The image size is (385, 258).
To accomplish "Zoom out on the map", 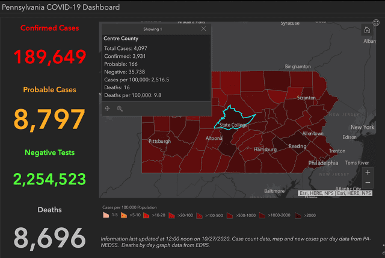I will click(368, 182).
